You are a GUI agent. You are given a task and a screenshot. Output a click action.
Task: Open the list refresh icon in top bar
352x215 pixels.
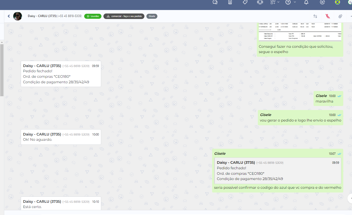[x=323, y=2]
